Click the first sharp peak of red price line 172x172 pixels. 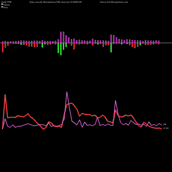(5, 95)
